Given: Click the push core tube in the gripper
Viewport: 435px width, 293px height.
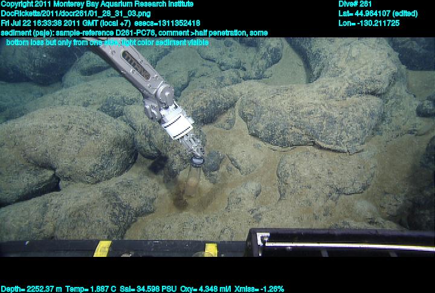Looking at the screenshot, I should point(193,178).
